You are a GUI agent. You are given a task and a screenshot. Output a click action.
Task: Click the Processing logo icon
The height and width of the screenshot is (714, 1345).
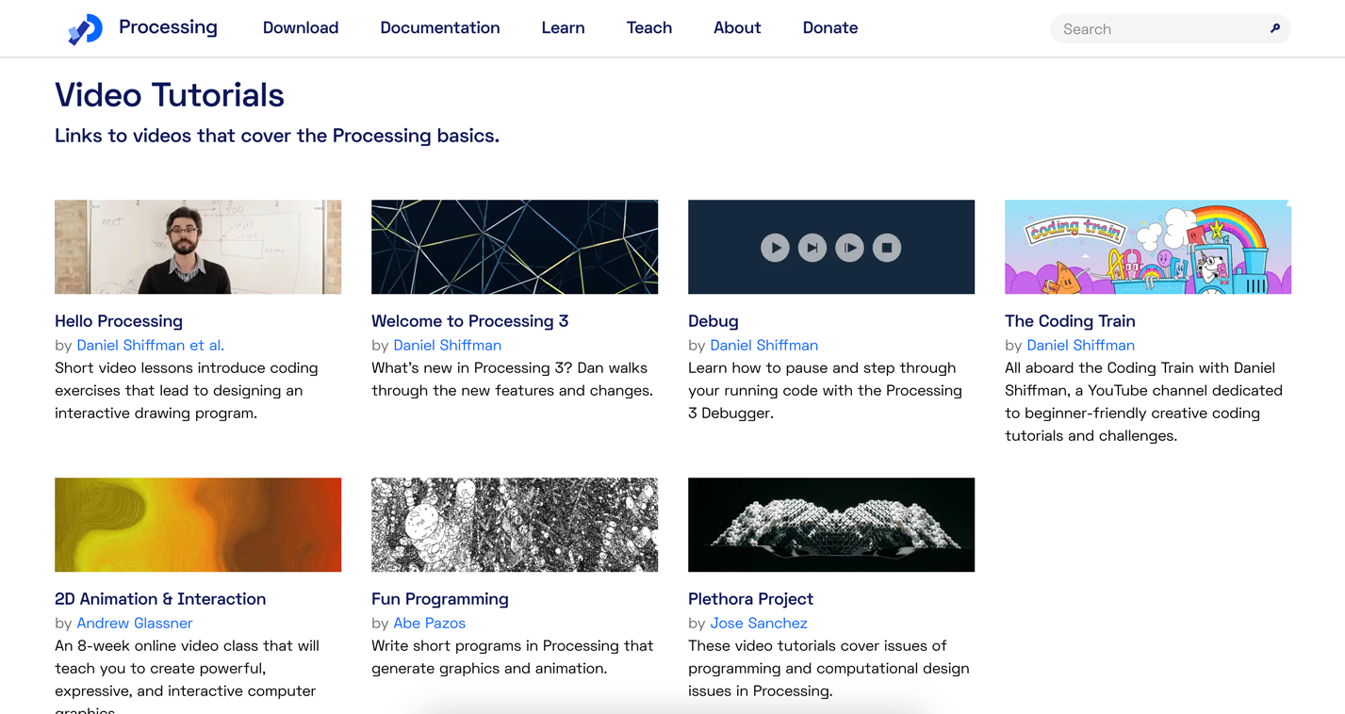(x=85, y=28)
